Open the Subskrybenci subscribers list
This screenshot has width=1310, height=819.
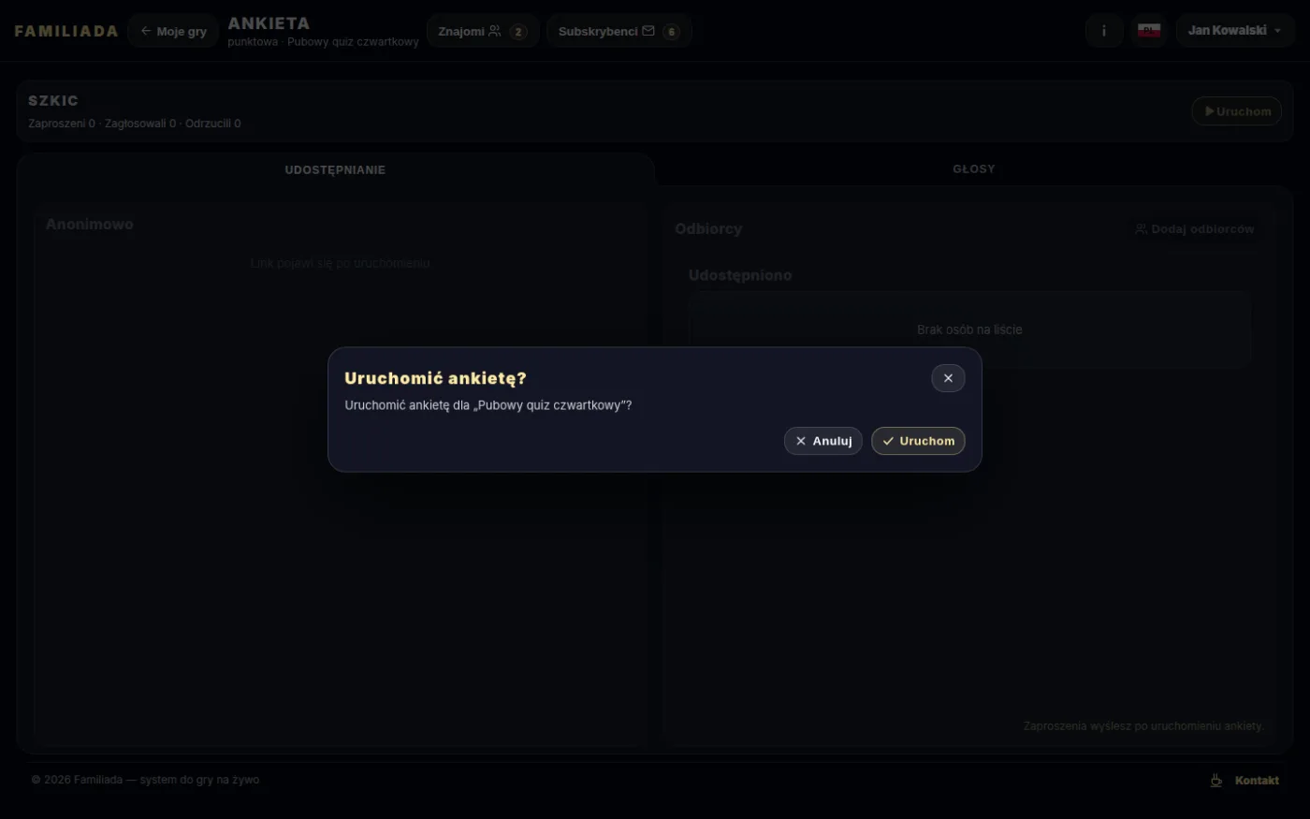click(x=619, y=31)
